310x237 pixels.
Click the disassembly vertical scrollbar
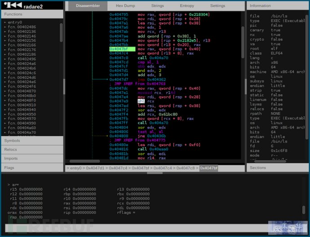coord(243,43)
